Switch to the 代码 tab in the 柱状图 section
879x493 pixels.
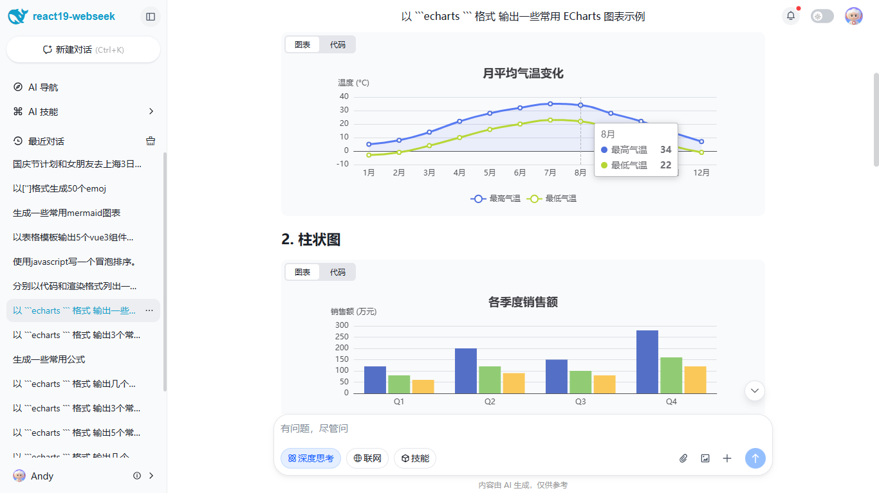(338, 272)
